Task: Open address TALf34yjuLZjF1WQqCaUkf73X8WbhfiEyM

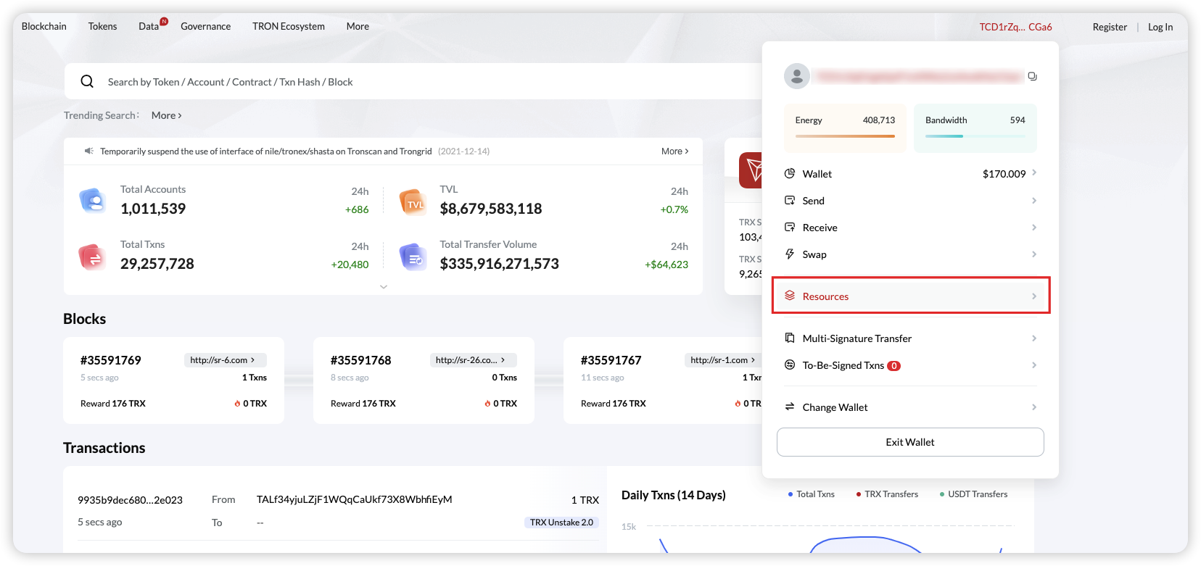Action: 354,499
